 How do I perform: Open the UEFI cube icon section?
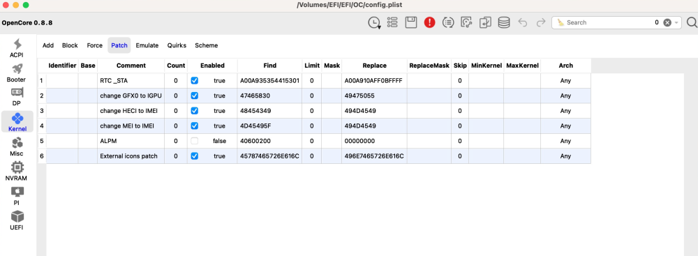coord(17,220)
